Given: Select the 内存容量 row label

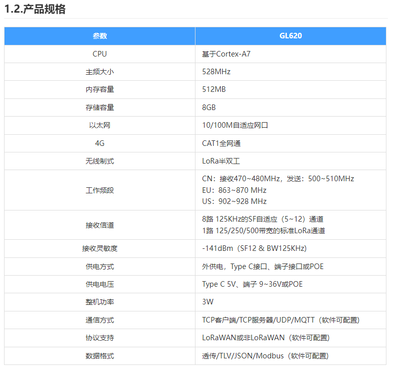Looking at the screenshot, I should (x=100, y=89).
